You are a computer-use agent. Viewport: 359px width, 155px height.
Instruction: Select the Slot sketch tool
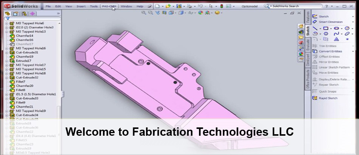336,28
